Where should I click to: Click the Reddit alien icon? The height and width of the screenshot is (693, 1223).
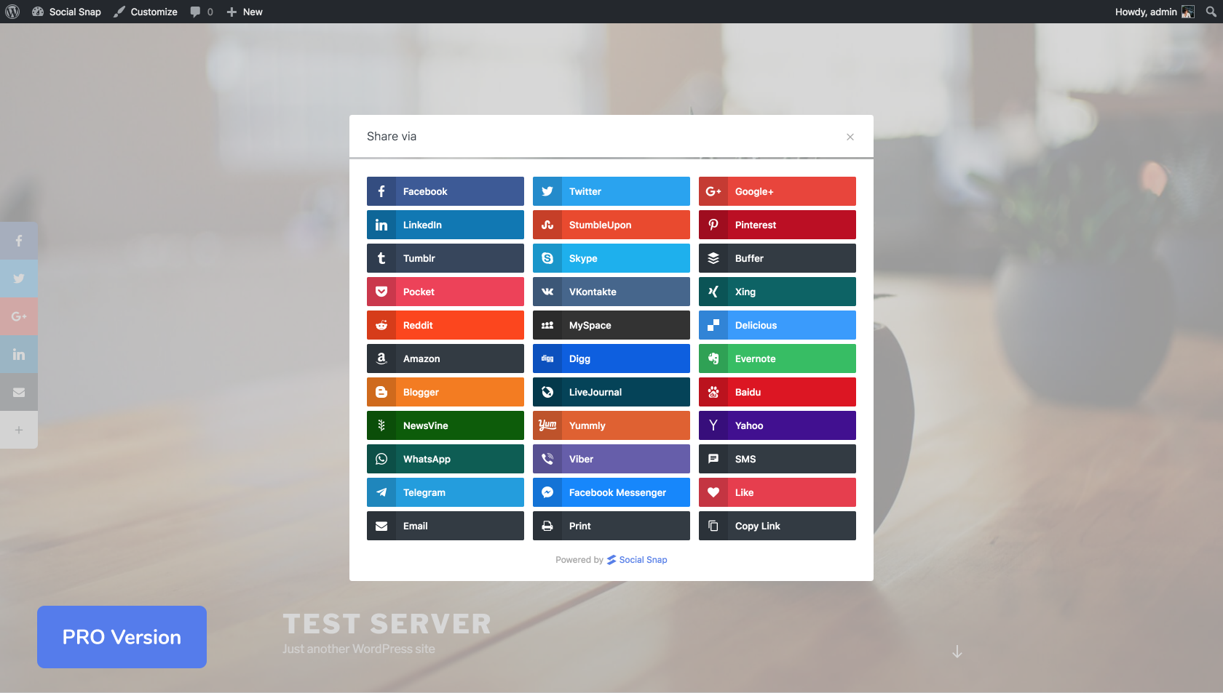click(x=381, y=325)
